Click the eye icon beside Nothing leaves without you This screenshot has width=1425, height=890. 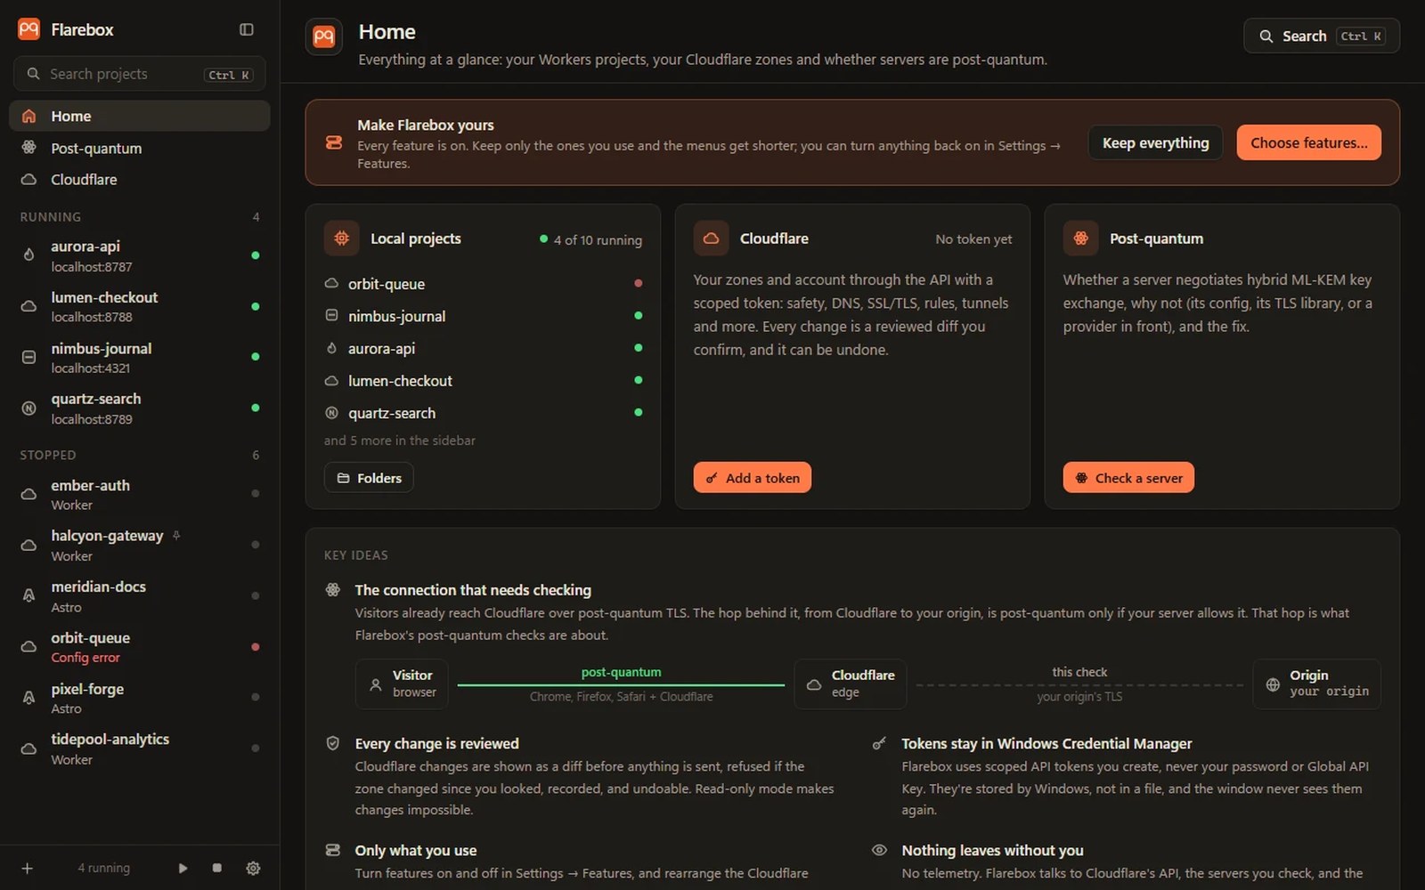coord(879,850)
